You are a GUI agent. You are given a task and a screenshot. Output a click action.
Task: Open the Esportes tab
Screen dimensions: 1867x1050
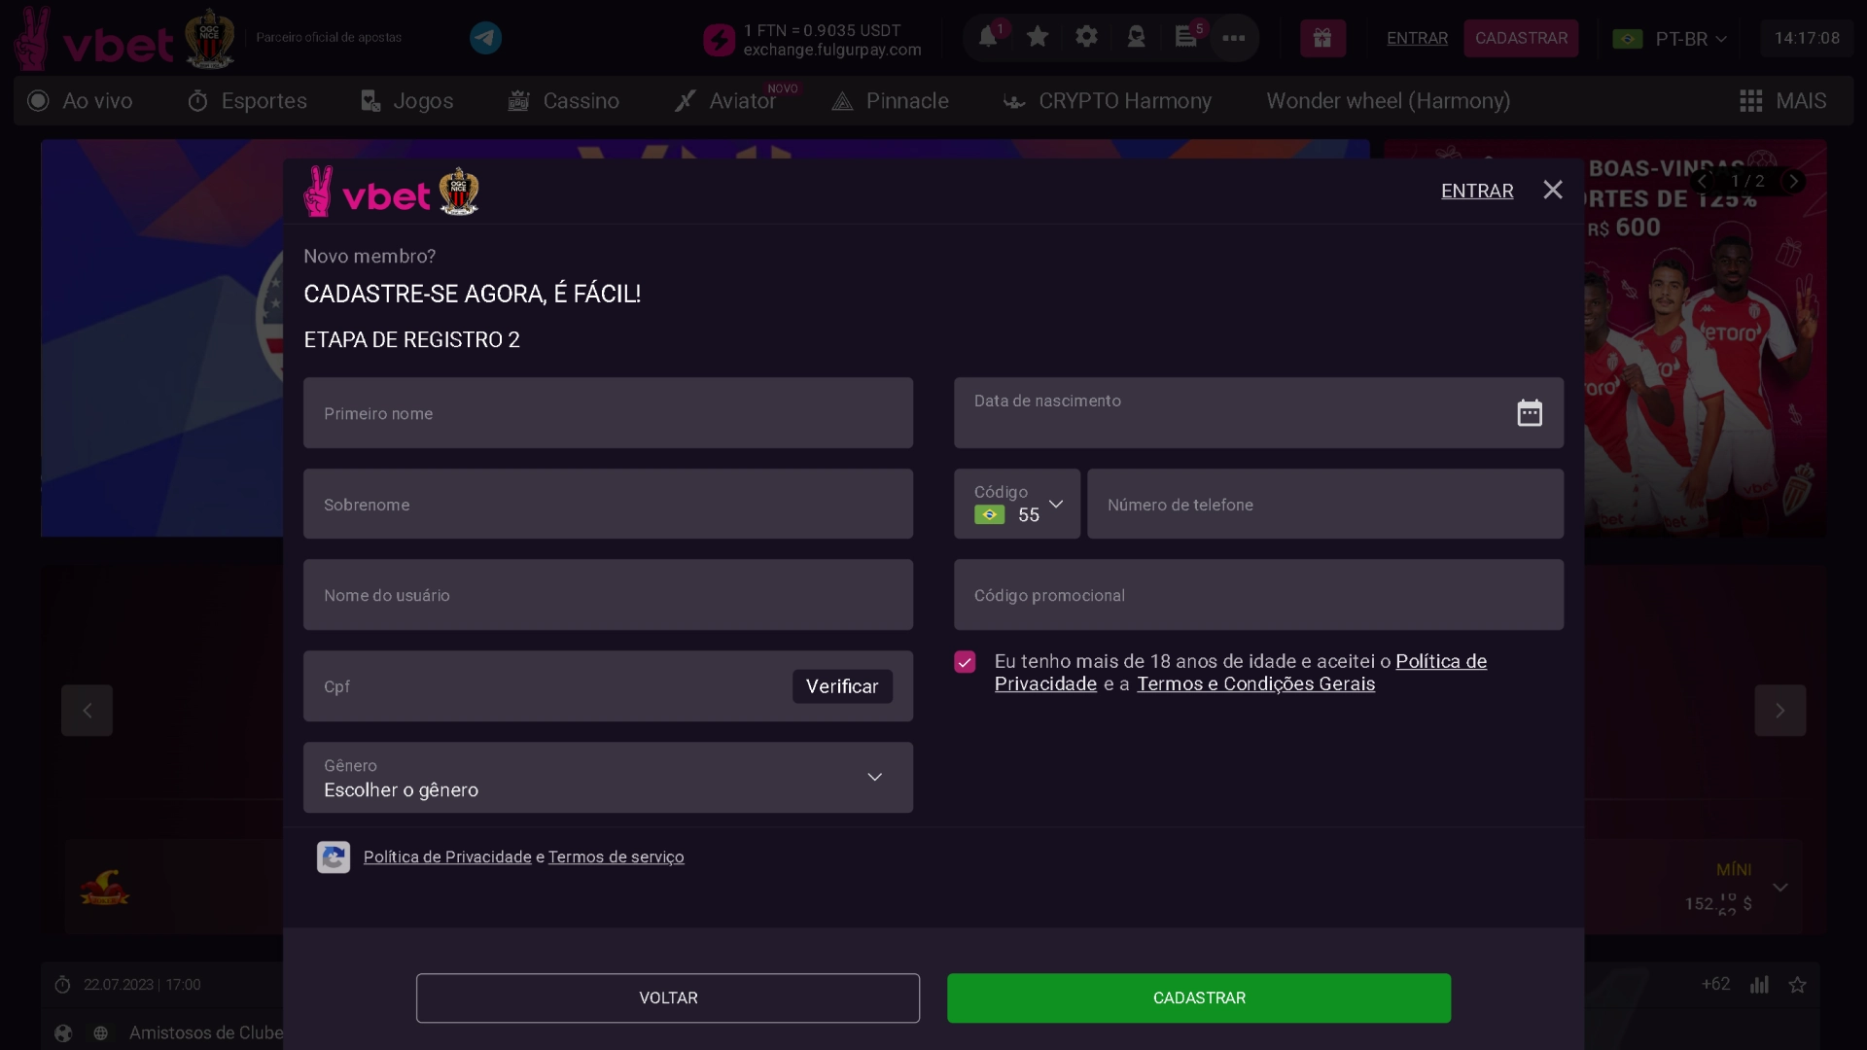(x=247, y=101)
